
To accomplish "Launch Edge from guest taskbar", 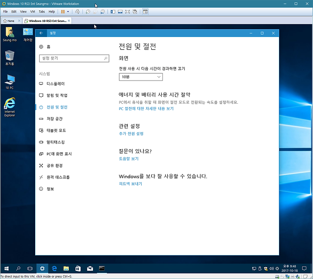I will [x=54, y=269].
